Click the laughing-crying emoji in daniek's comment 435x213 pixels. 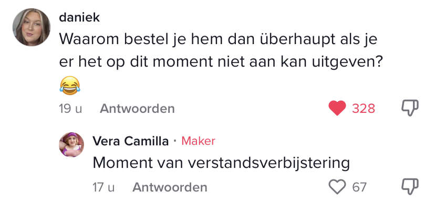pos(70,86)
